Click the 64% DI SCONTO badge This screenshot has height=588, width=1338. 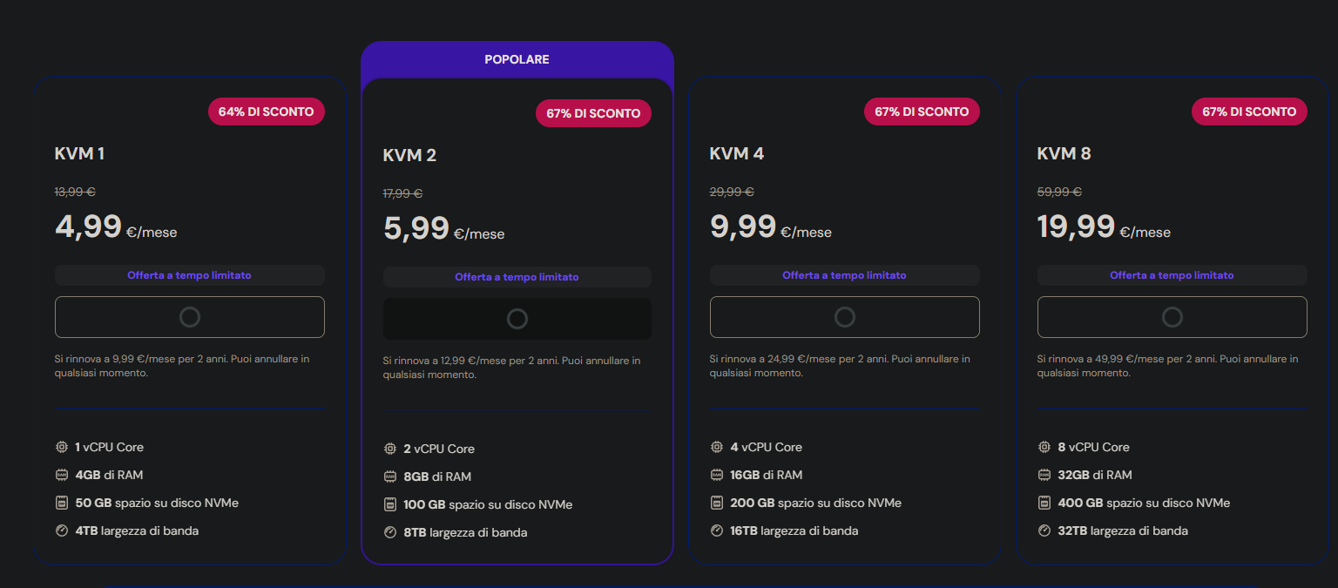point(267,112)
